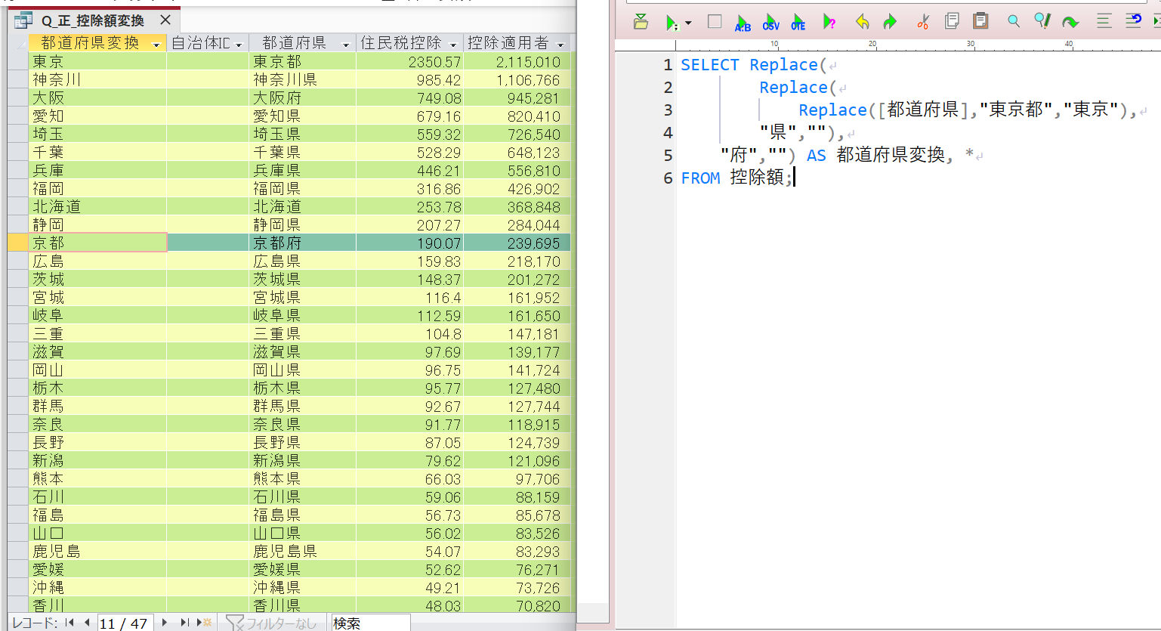This screenshot has width=1161, height=631.
Task: Cut selection with the scissors icon
Action: tap(922, 22)
